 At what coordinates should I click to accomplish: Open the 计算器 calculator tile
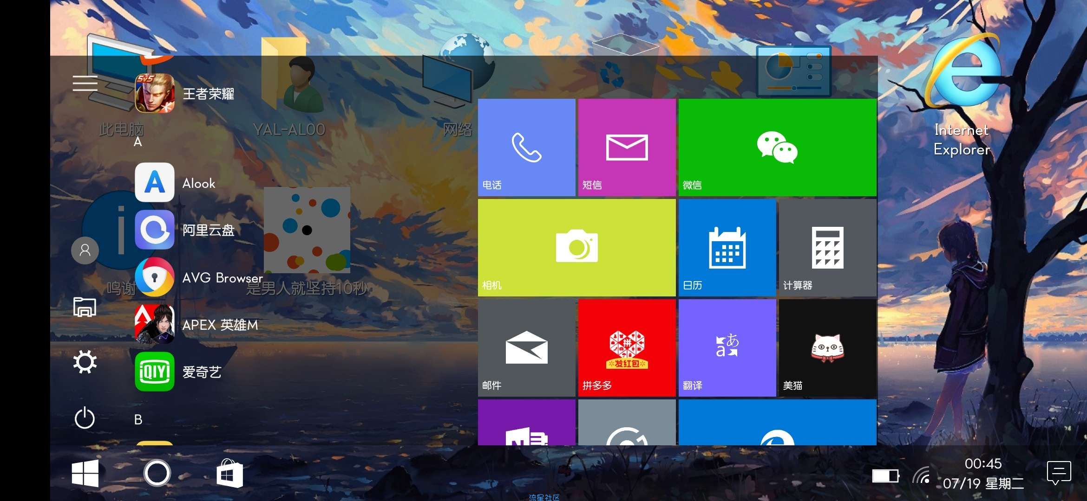click(x=828, y=248)
